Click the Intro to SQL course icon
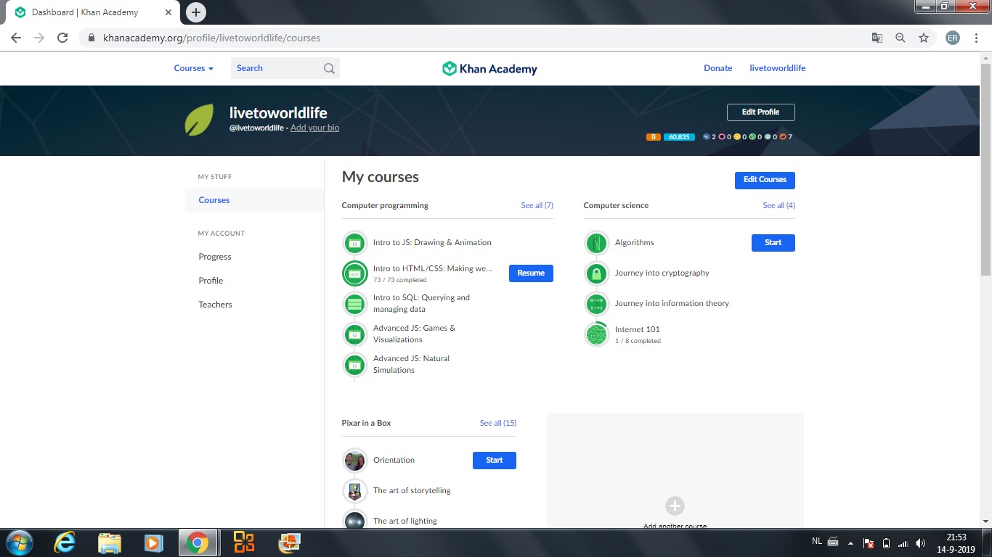The width and height of the screenshot is (992, 557). tap(354, 304)
